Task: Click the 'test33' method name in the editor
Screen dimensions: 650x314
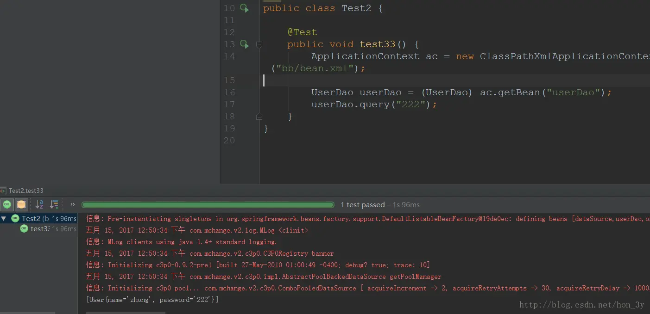Action: (378, 44)
